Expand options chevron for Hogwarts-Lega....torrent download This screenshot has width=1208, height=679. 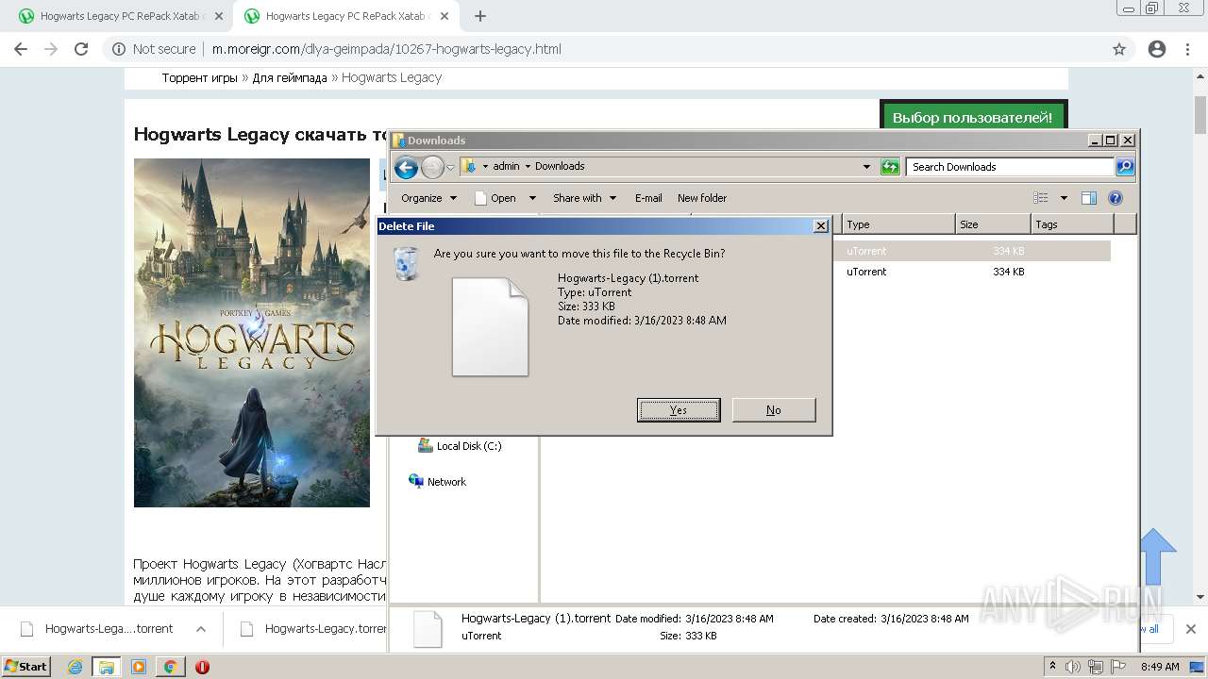(200, 628)
